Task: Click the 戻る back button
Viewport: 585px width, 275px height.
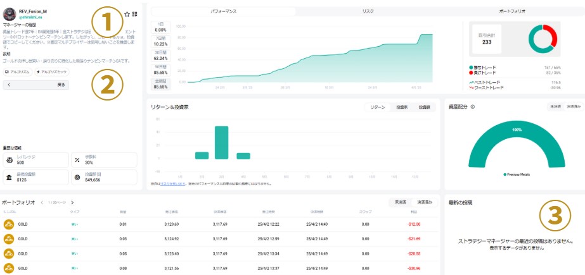Action: click(36, 85)
